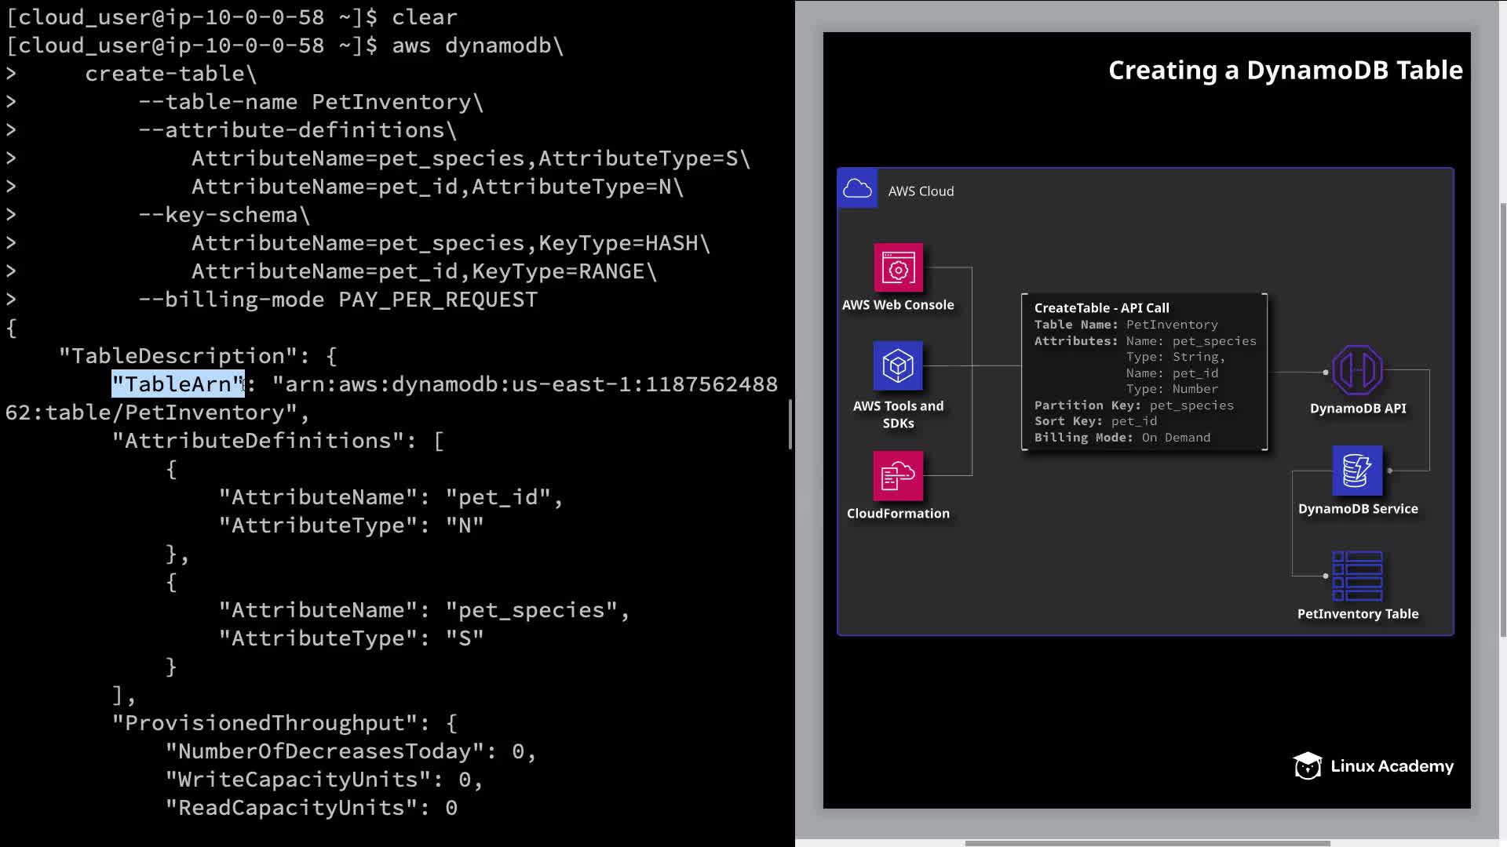1507x847 pixels.
Task: Click the AWS Tools and SDKs icon
Action: tap(898, 365)
